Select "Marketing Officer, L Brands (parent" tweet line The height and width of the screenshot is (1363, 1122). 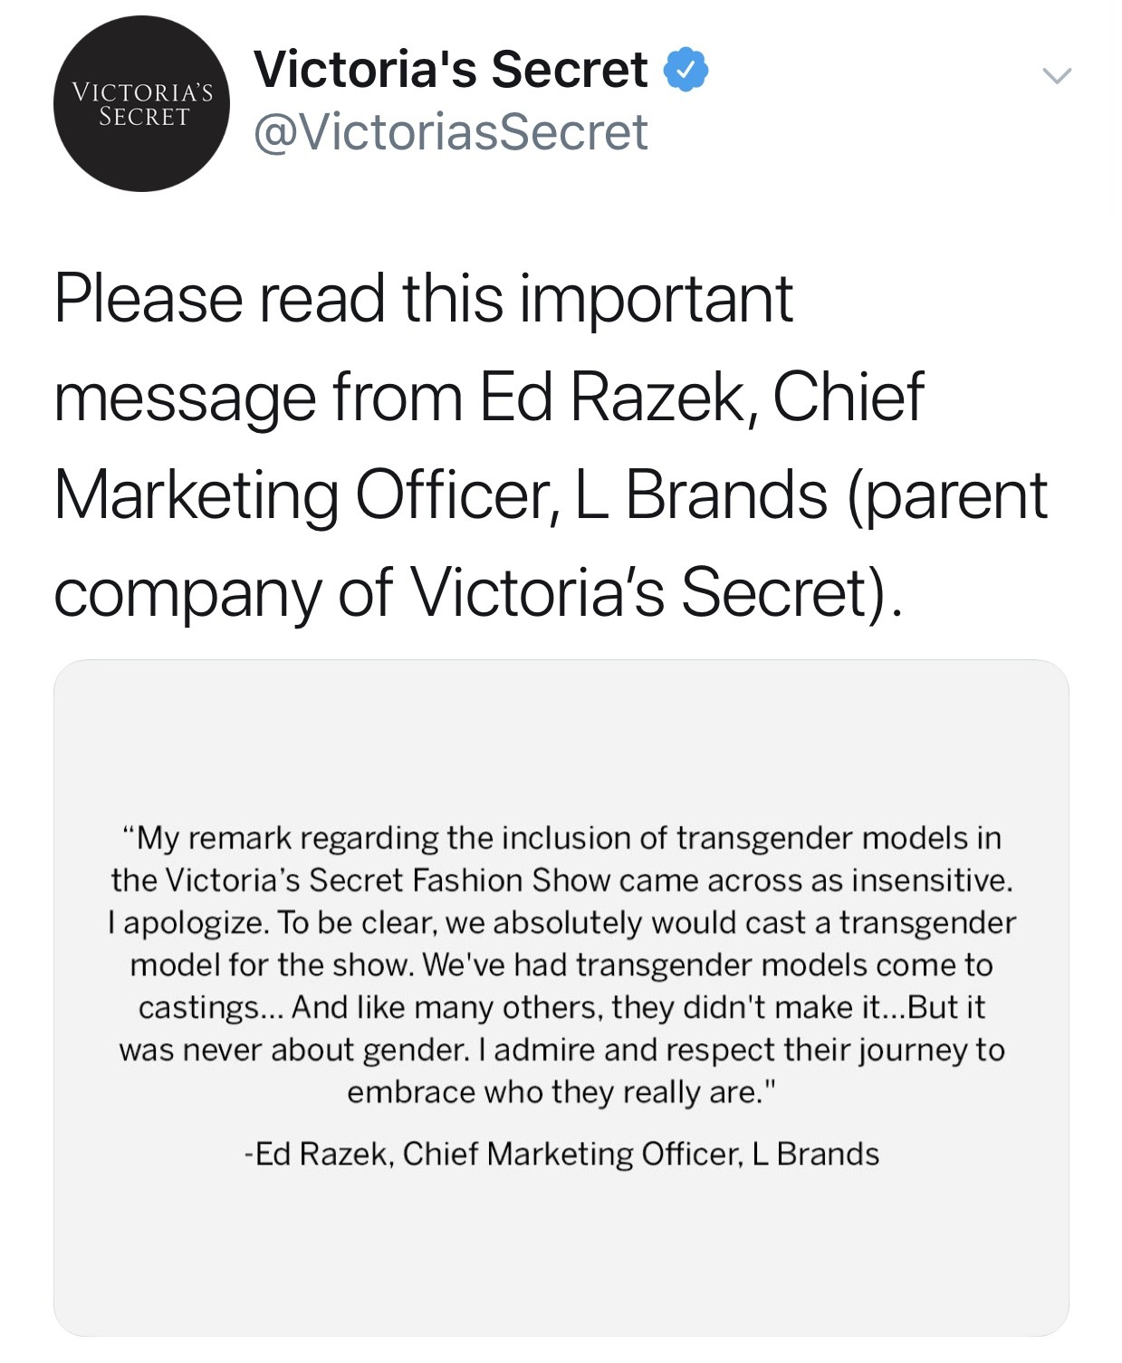click(550, 494)
